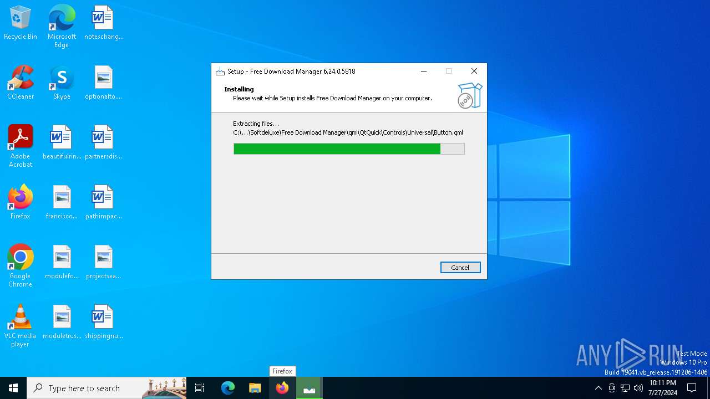Select the partnersdis... Word document
Viewport: 710px width, 399px height.
pyautogui.click(x=104, y=143)
